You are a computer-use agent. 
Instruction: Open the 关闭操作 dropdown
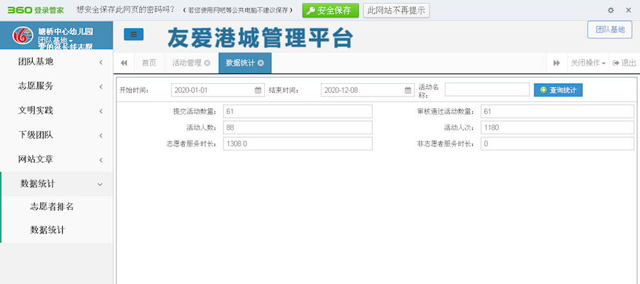[x=588, y=63]
